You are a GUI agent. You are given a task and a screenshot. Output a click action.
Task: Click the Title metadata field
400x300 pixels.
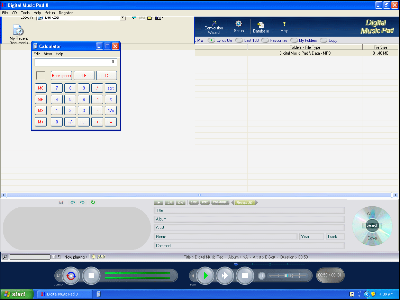(249, 210)
